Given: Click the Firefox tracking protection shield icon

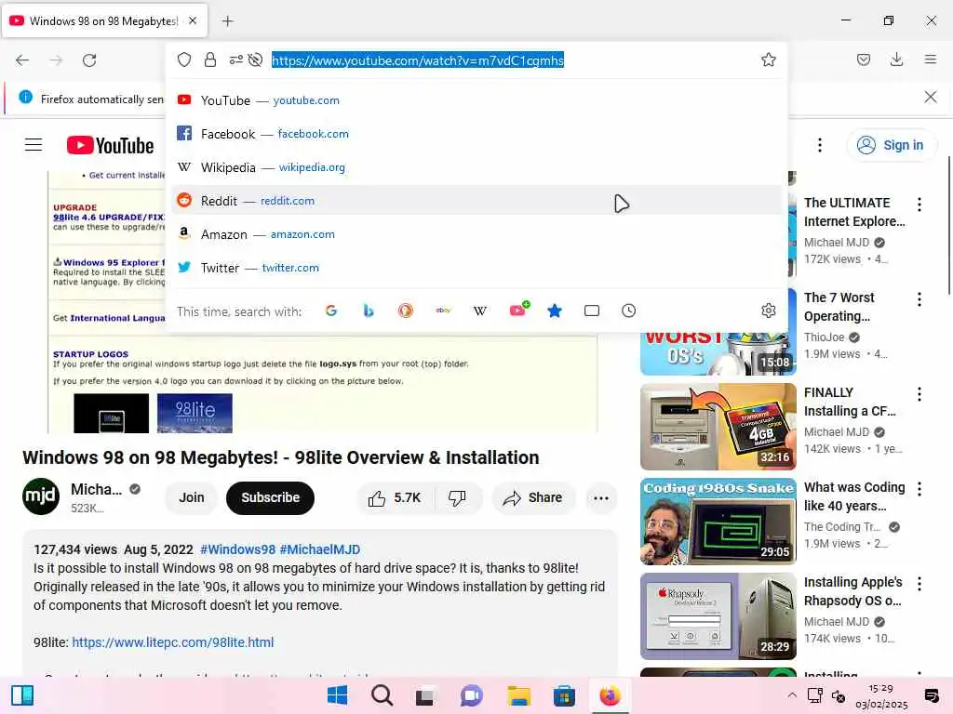Looking at the screenshot, I should pyautogui.click(x=184, y=59).
